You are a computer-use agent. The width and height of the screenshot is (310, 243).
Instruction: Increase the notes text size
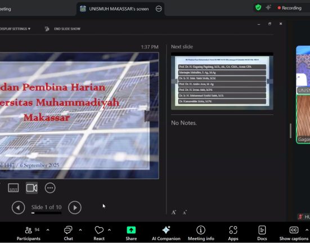pos(174,213)
